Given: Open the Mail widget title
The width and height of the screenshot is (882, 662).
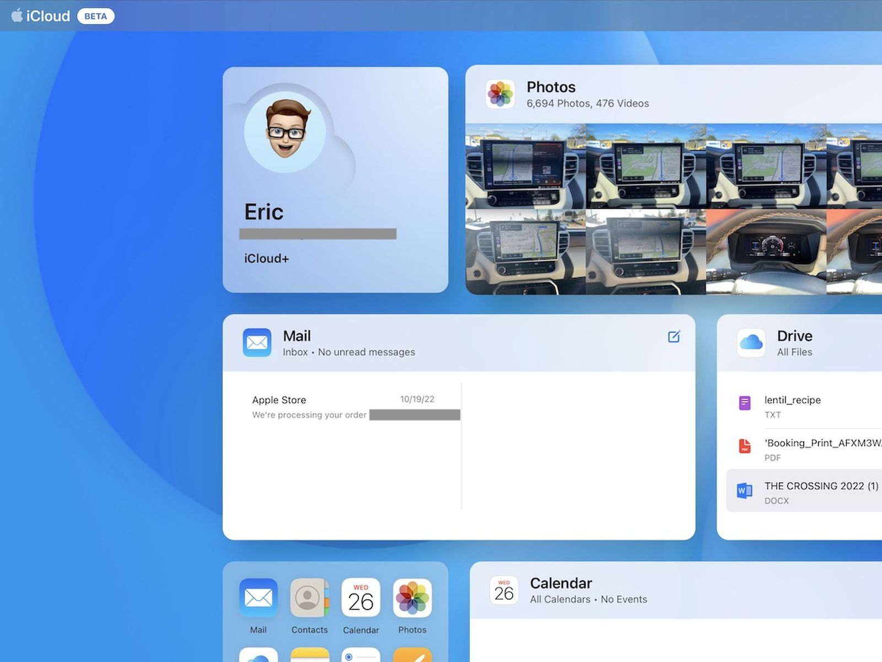Looking at the screenshot, I should pos(297,336).
